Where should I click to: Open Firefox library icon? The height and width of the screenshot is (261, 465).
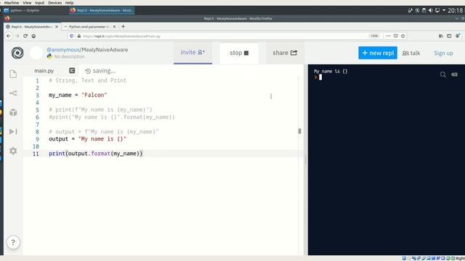pos(441,36)
